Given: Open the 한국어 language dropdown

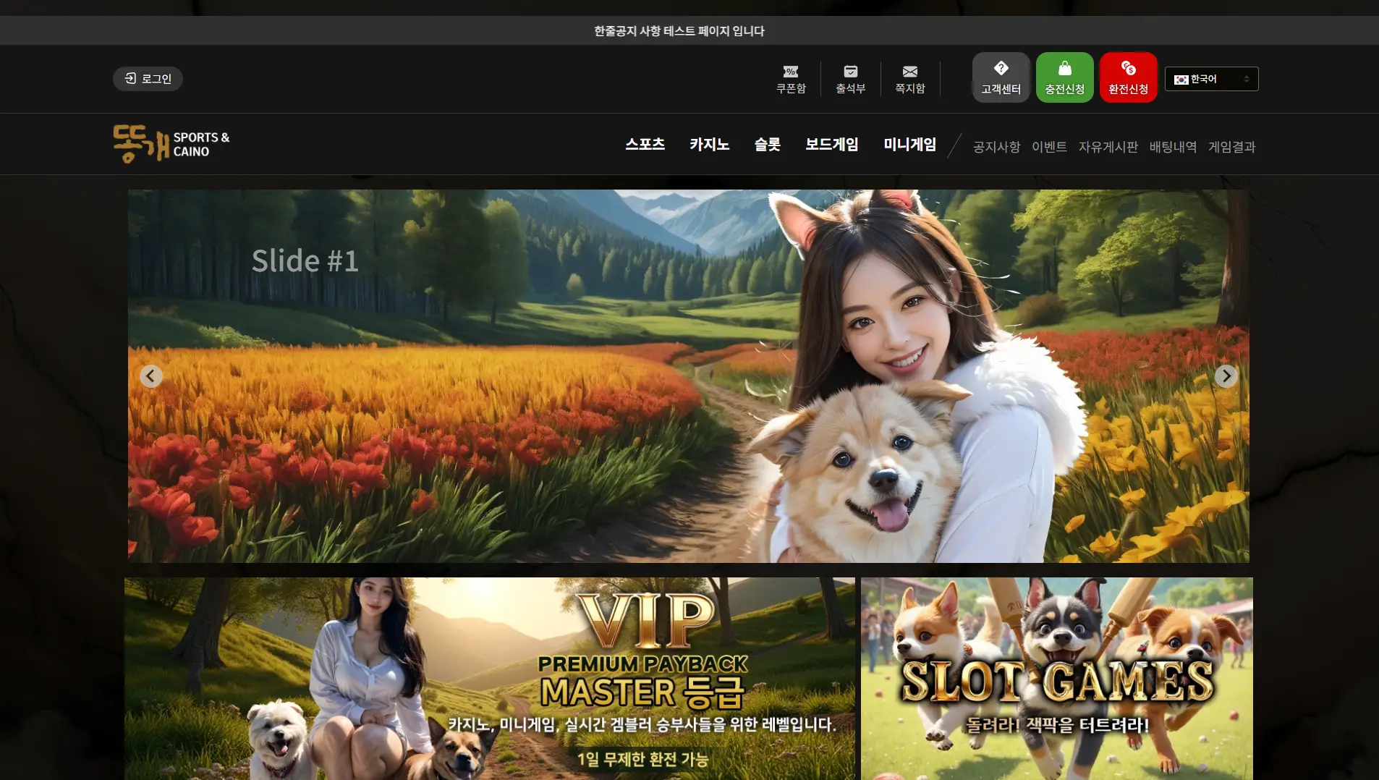Looking at the screenshot, I should tap(1211, 79).
